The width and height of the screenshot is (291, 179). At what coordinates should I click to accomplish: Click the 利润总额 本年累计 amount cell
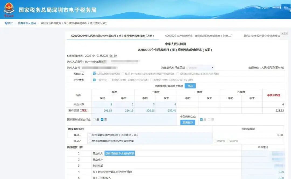click(263, 166)
